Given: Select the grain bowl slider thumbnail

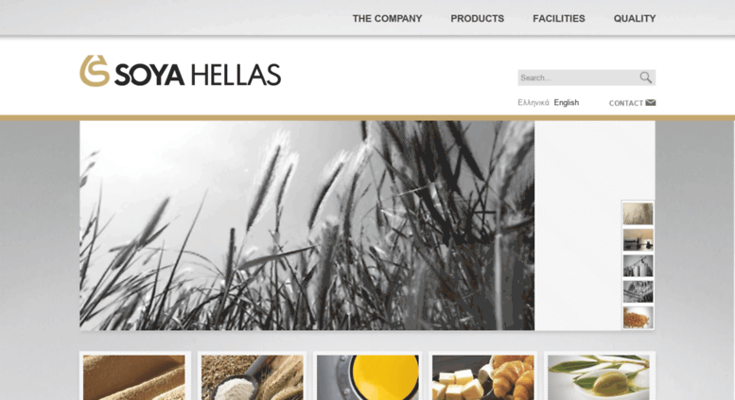Looking at the screenshot, I should click(x=638, y=317).
